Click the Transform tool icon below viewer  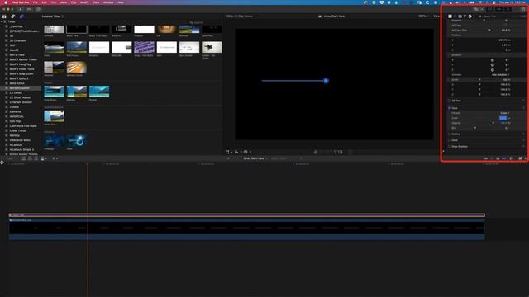coord(228,152)
